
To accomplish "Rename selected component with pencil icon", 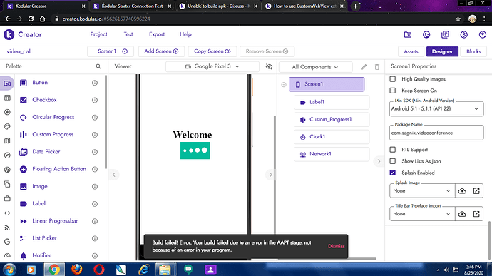I will pyautogui.click(x=364, y=67).
